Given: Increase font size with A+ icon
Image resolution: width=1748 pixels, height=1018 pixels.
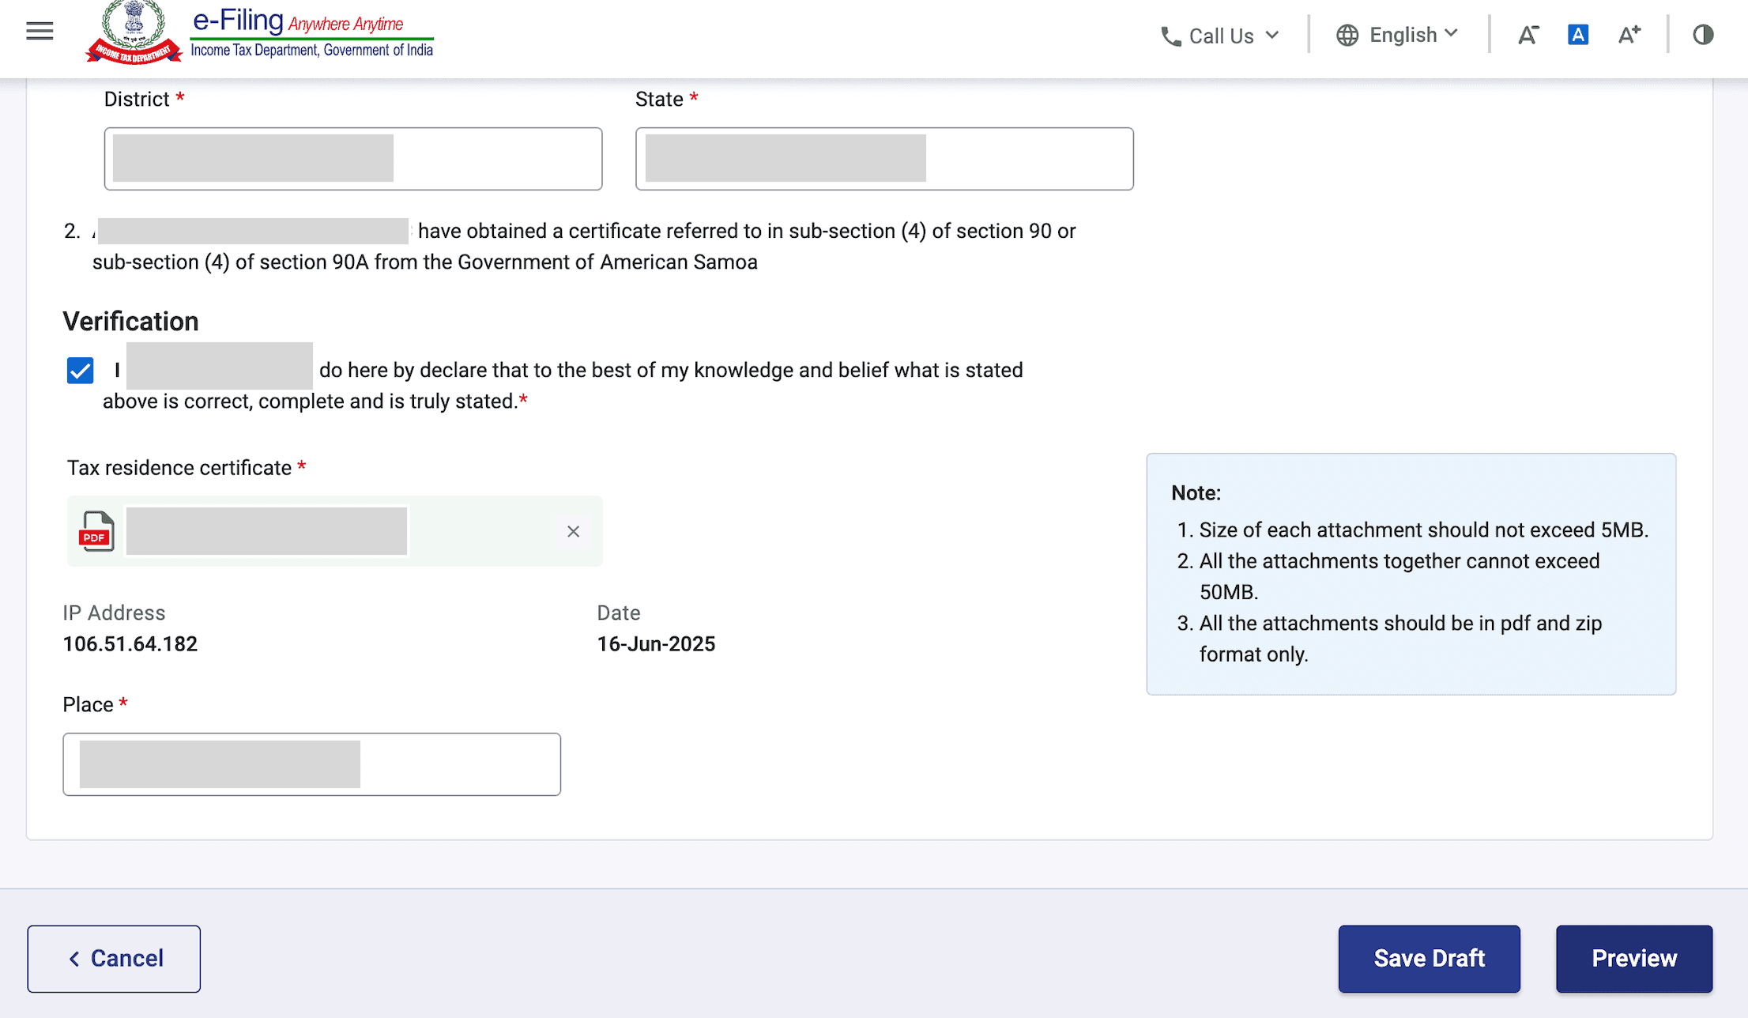Looking at the screenshot, I should click(1629, 36).
